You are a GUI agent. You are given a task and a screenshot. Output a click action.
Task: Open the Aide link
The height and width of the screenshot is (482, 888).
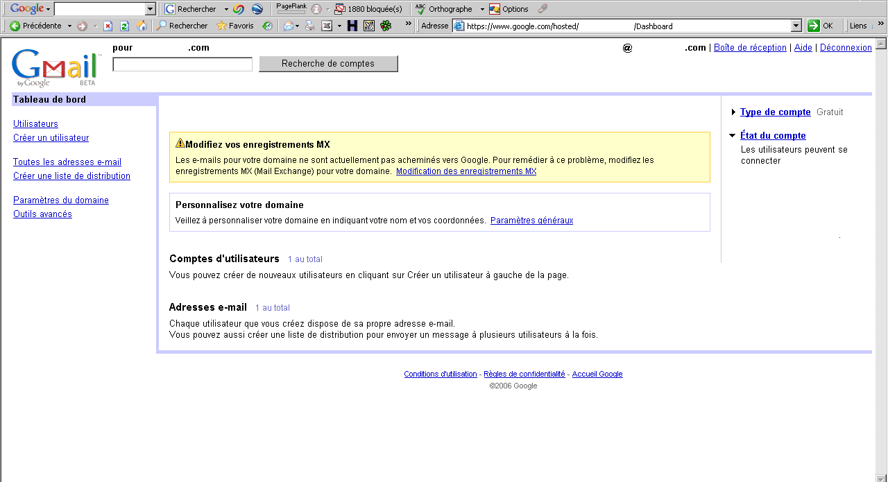tap(803, 48)
